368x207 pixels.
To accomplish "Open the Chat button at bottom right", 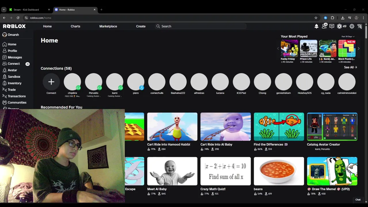I will coord(358,200).
